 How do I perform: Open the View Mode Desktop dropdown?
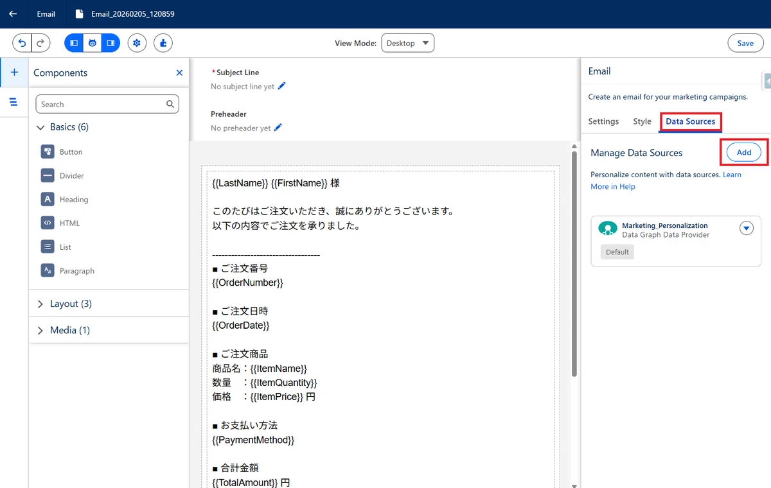pos(408,43)
